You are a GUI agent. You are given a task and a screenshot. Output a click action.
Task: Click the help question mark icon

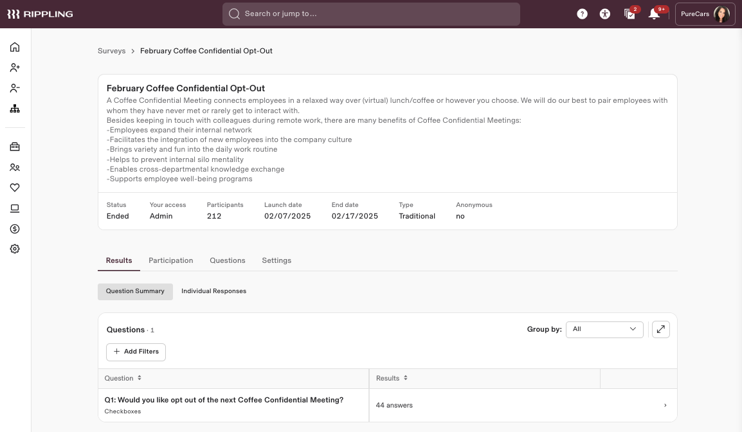tap(582, 14)
